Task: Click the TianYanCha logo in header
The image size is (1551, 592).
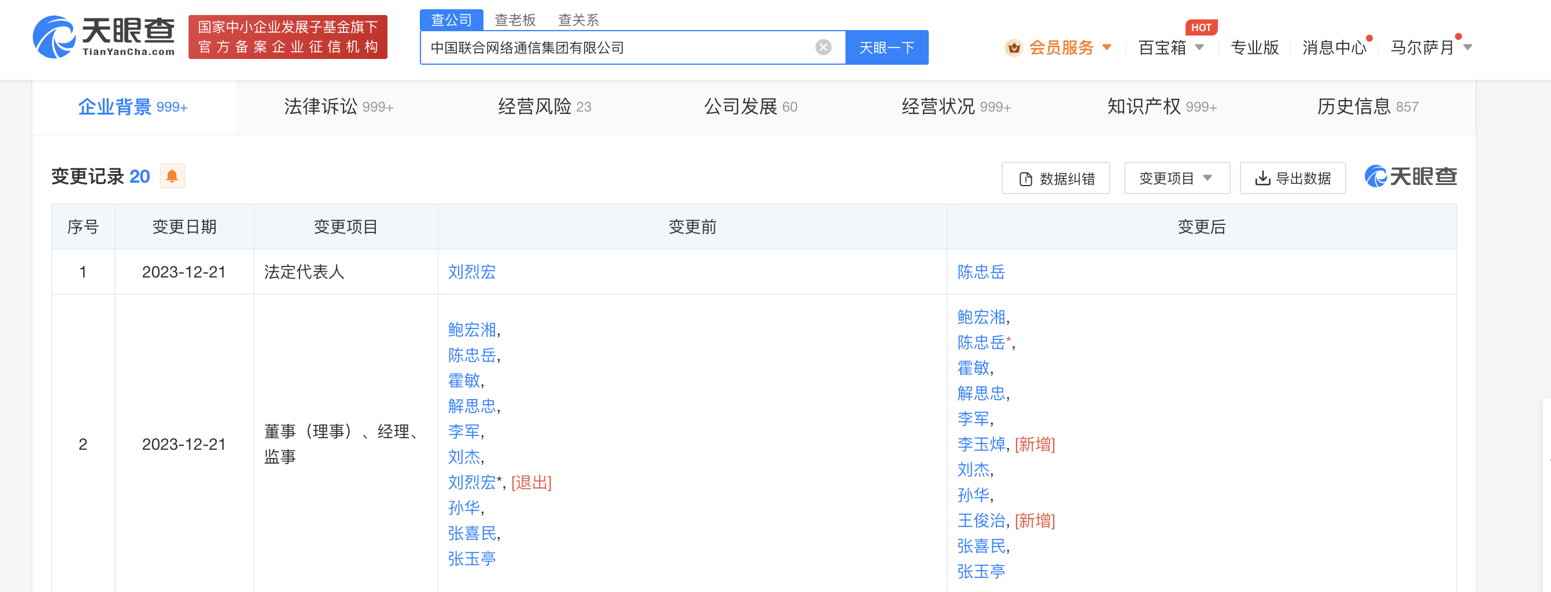Action: pos(104,36)
